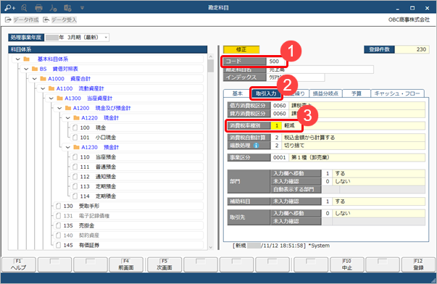Click the F1 ヘルプ function button
The image size is (437, 284).
pos(19,264)
